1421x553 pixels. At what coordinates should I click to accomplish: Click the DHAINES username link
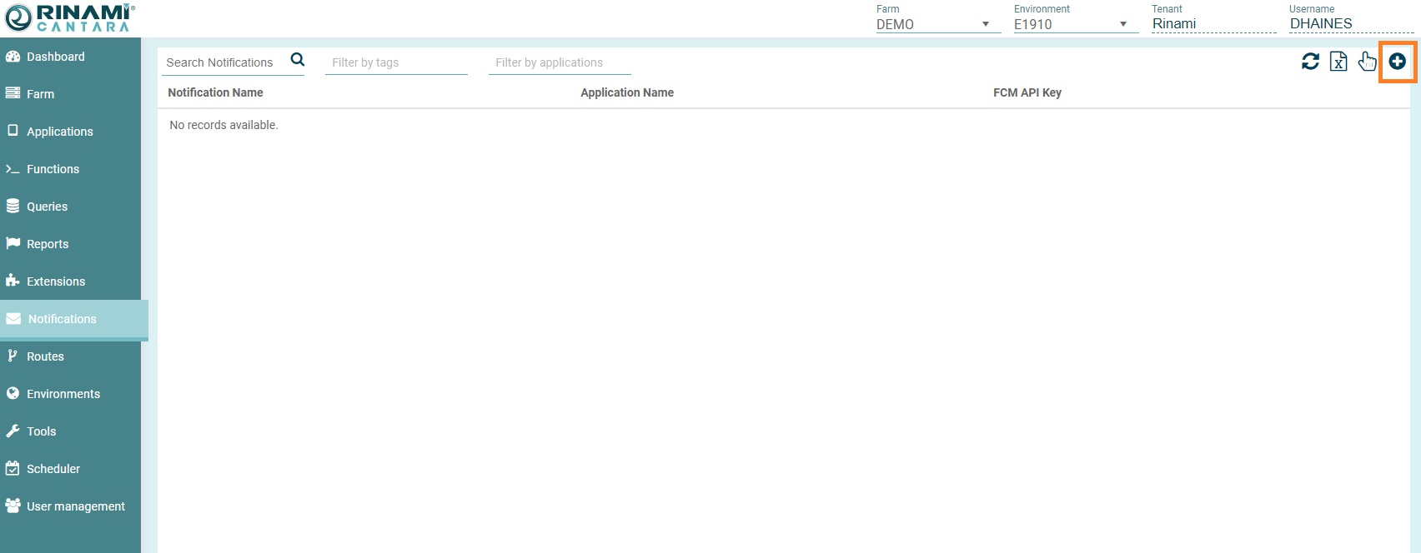point(1321,24)
